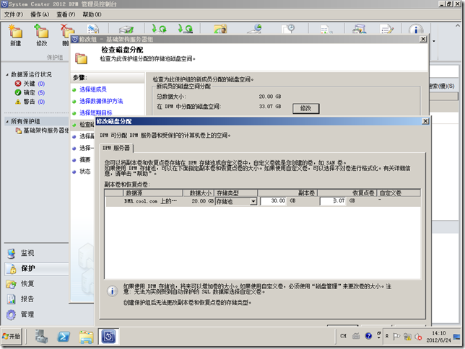Click the 自定义卷 column header
The height and width of the screenshot is (349, 465).
coord(399,193)
